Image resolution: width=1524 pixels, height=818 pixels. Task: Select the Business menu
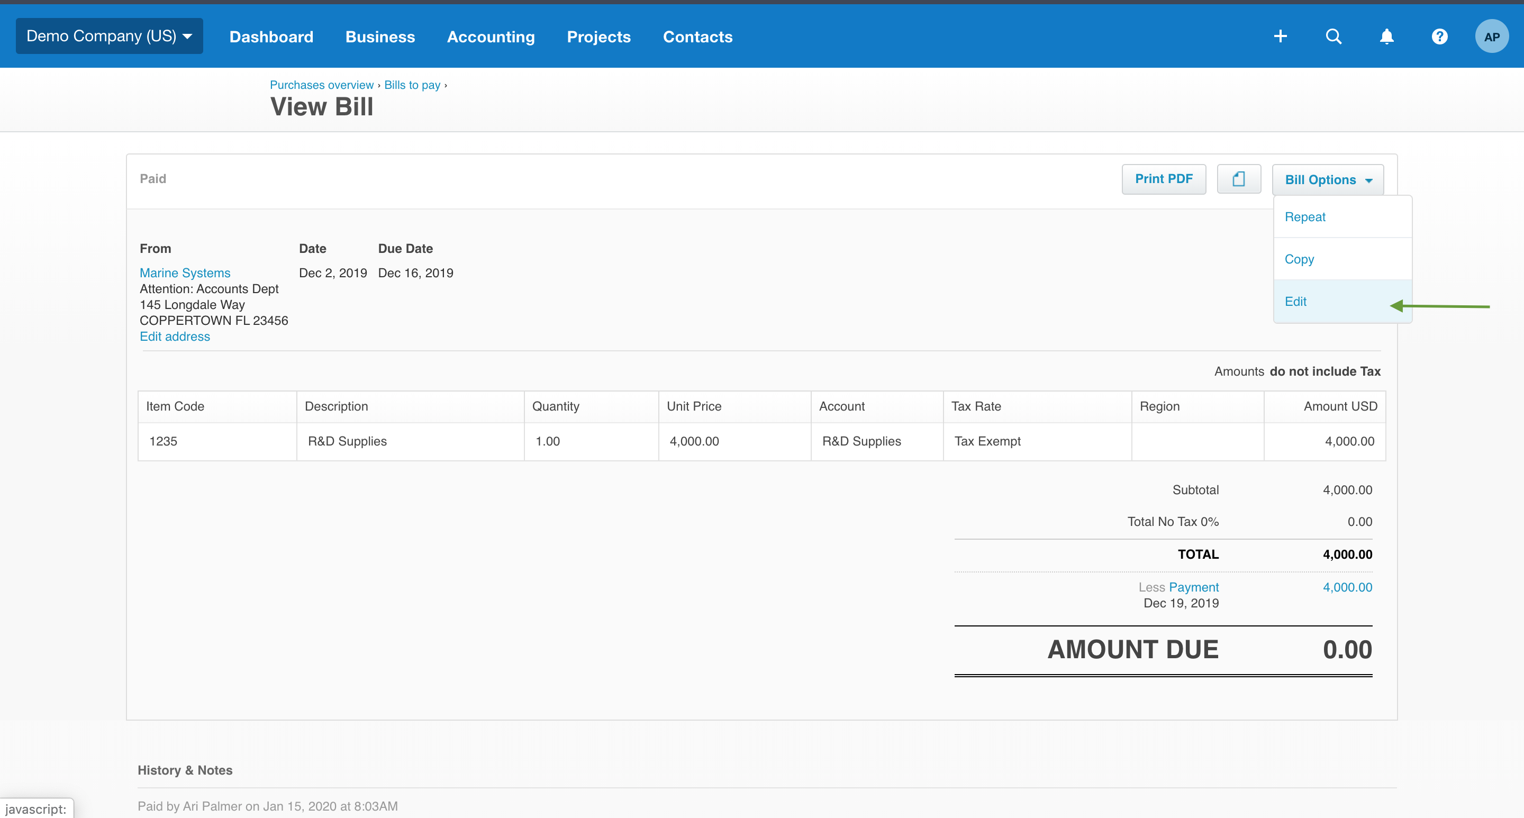click(x=380, y=37)
